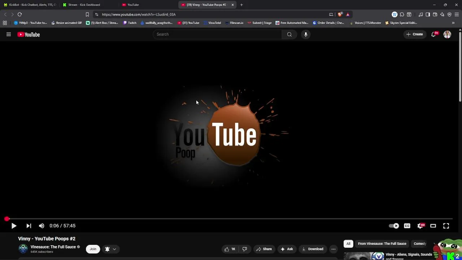
Task: Open the TV extension icon
Action: tap(395, 14)
